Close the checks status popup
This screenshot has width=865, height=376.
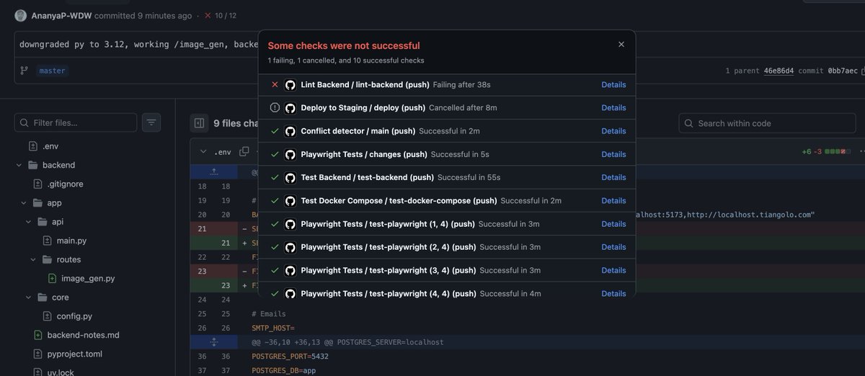[x=621, y=44]
